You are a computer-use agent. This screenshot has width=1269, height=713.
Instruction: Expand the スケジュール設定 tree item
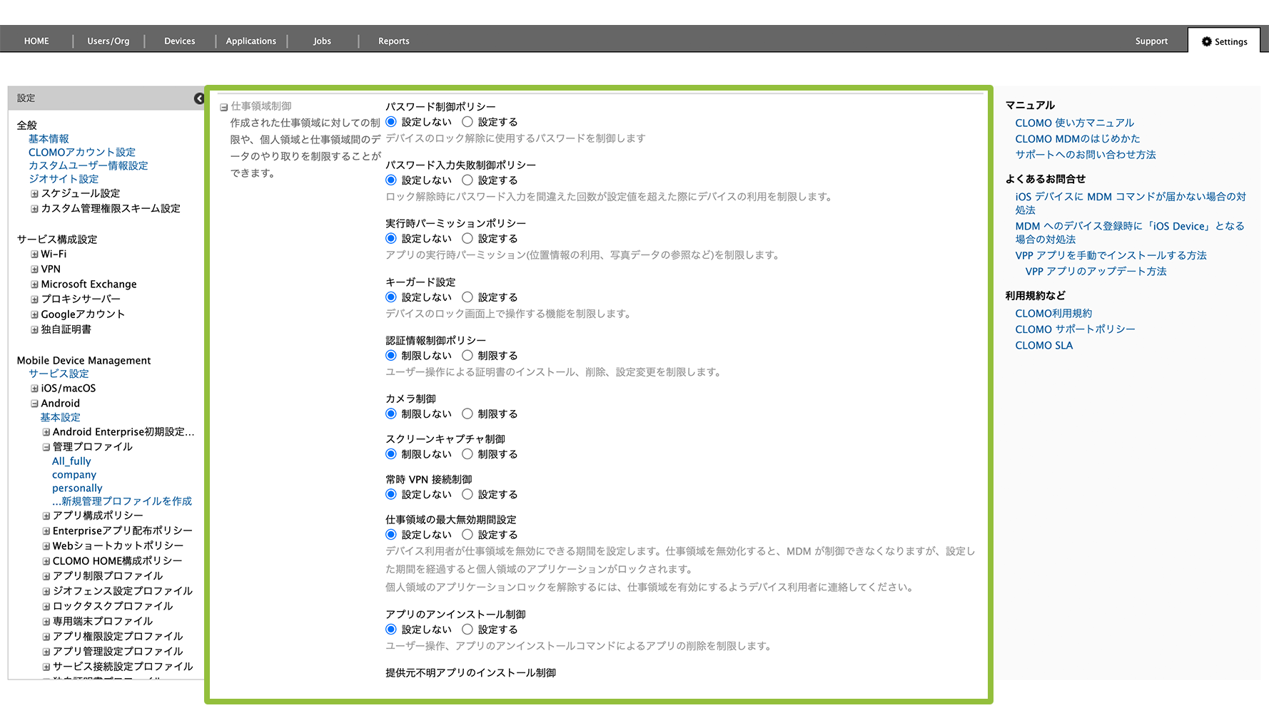click(x=34, y=194)
